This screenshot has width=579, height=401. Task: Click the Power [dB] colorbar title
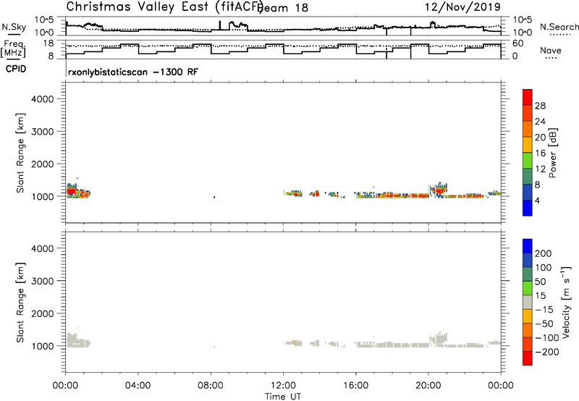(x=552, y=153)
